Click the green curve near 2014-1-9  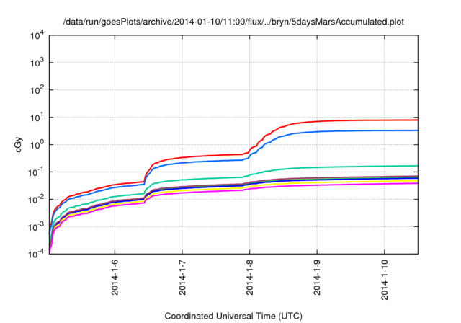[317, 167]
